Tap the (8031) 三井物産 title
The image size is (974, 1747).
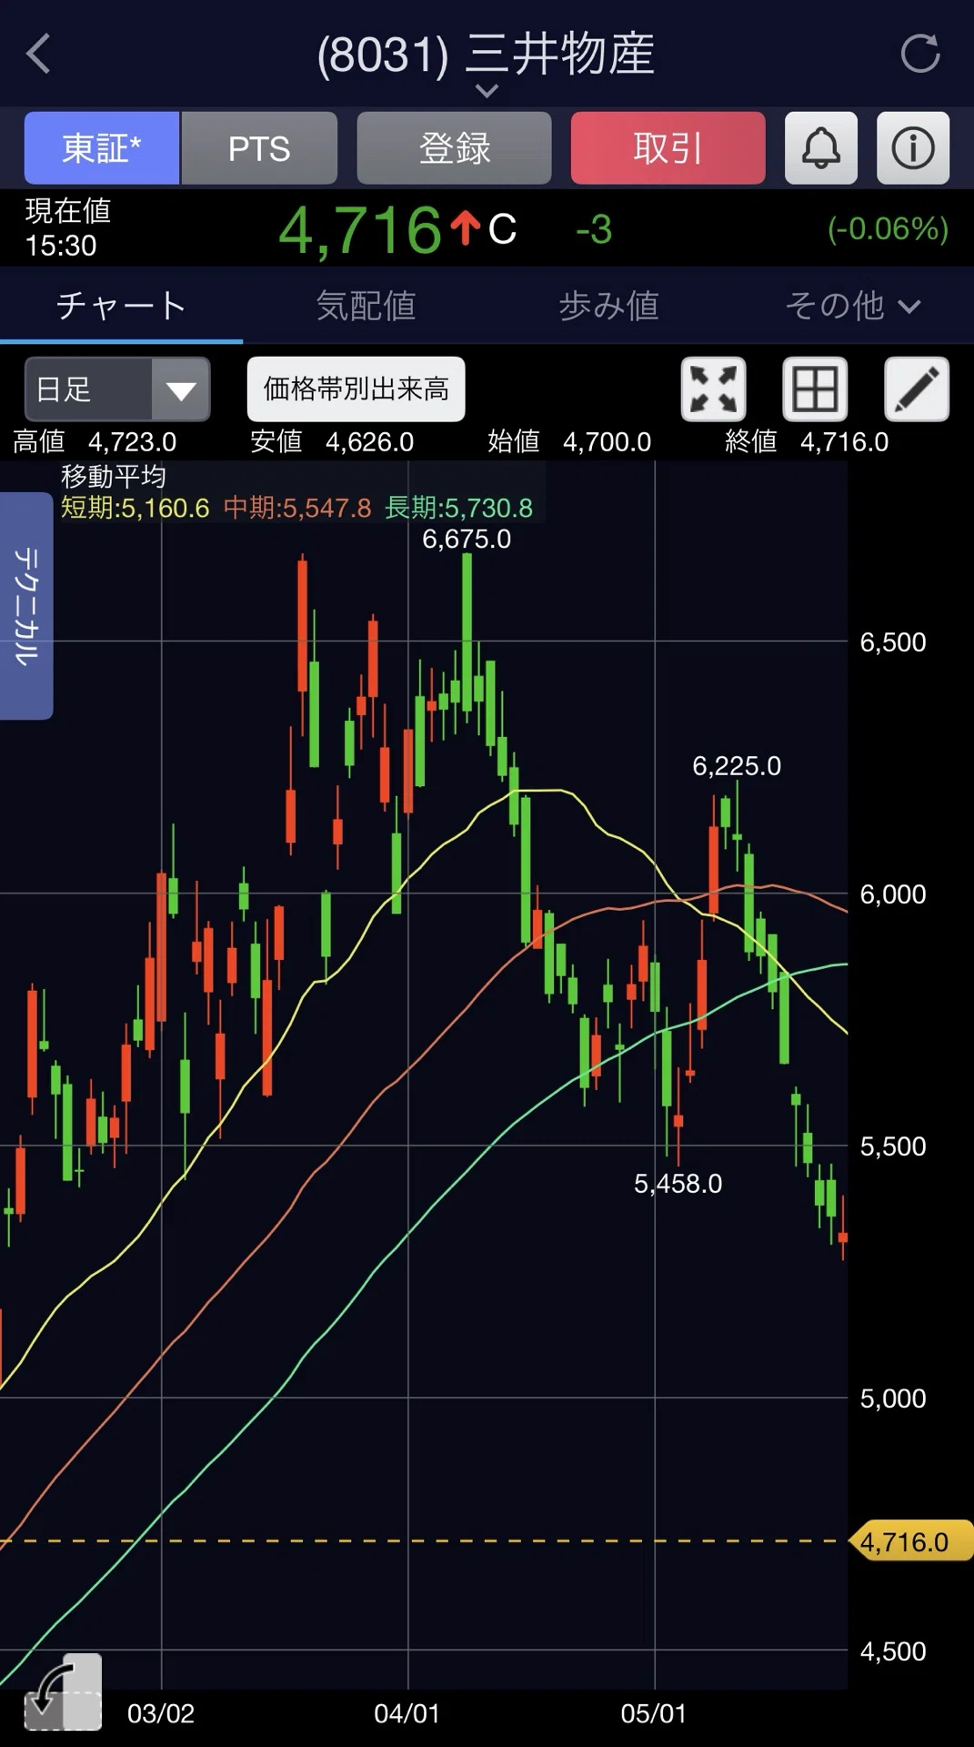487,54
